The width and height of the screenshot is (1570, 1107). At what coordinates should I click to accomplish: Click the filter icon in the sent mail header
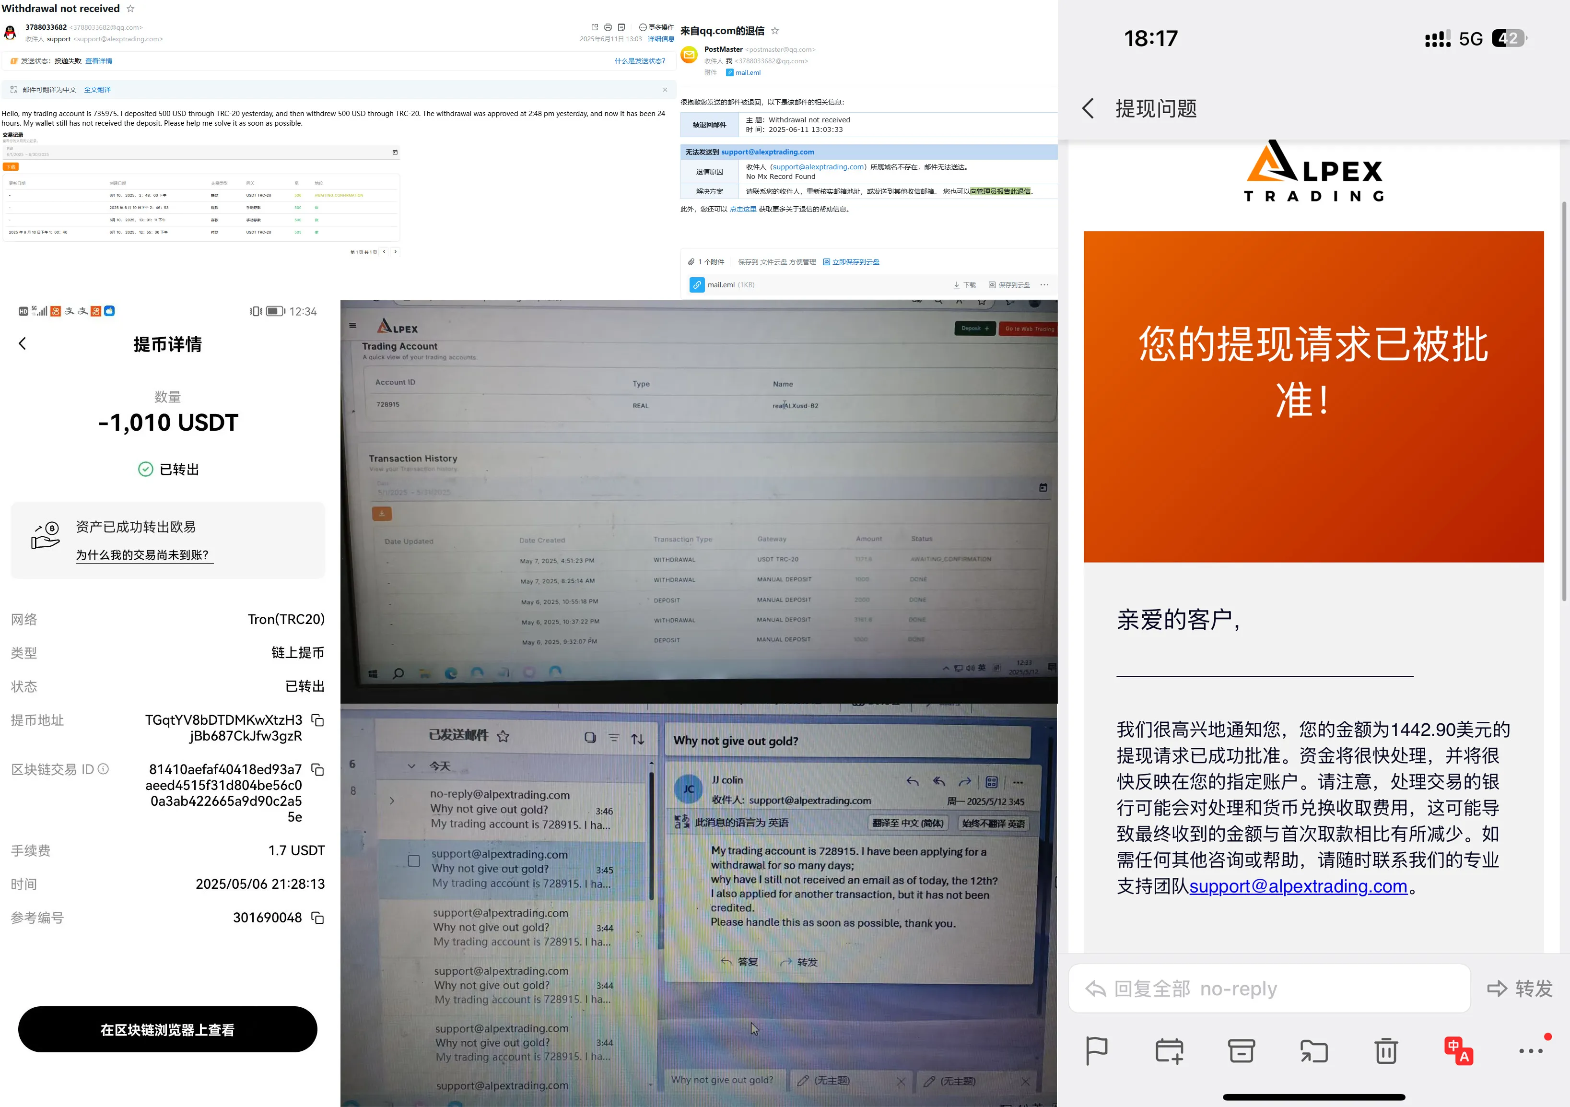point(614,738)
